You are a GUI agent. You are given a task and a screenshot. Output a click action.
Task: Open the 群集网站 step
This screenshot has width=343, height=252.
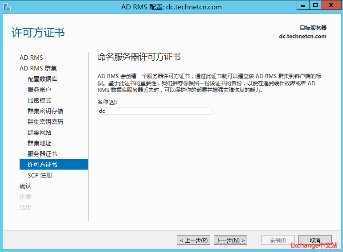click(x=39, y=132)
